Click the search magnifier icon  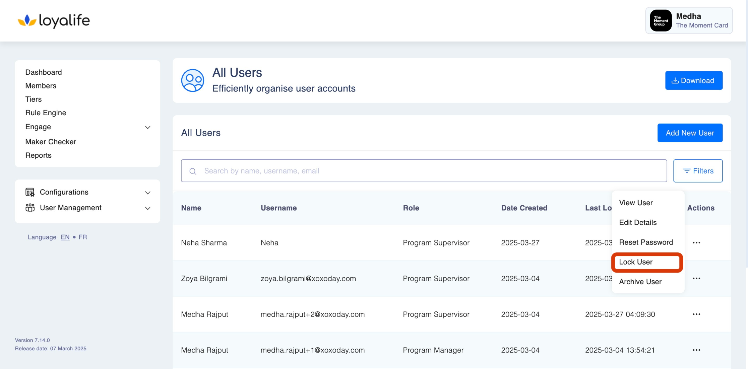click(x=193, y=171)
